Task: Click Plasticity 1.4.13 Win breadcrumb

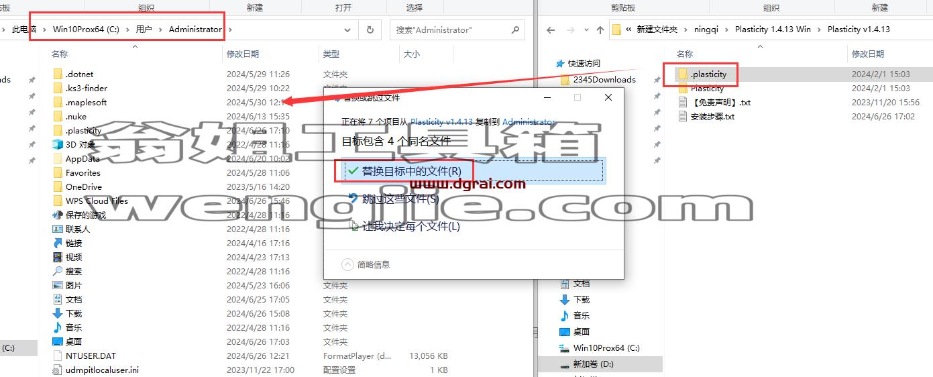Action: tap(773, 30)
